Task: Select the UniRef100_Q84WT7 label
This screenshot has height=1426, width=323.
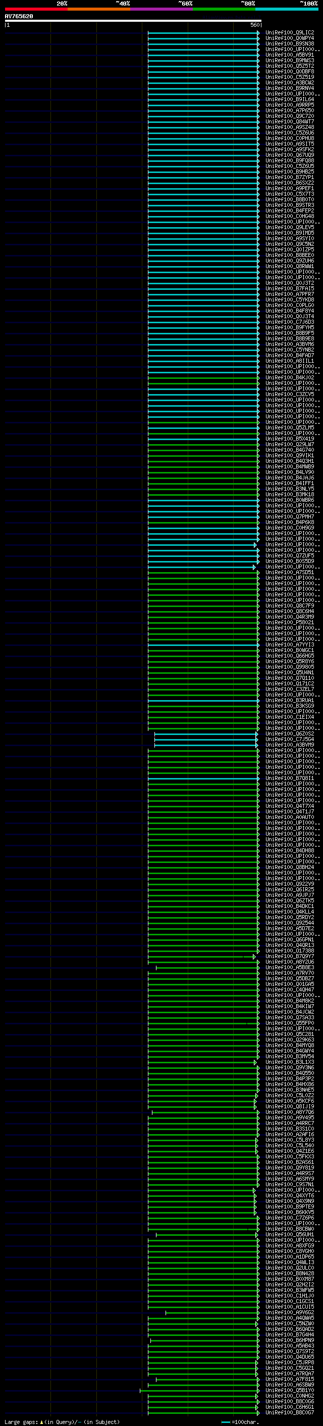Action: click(x=290, y=122)
